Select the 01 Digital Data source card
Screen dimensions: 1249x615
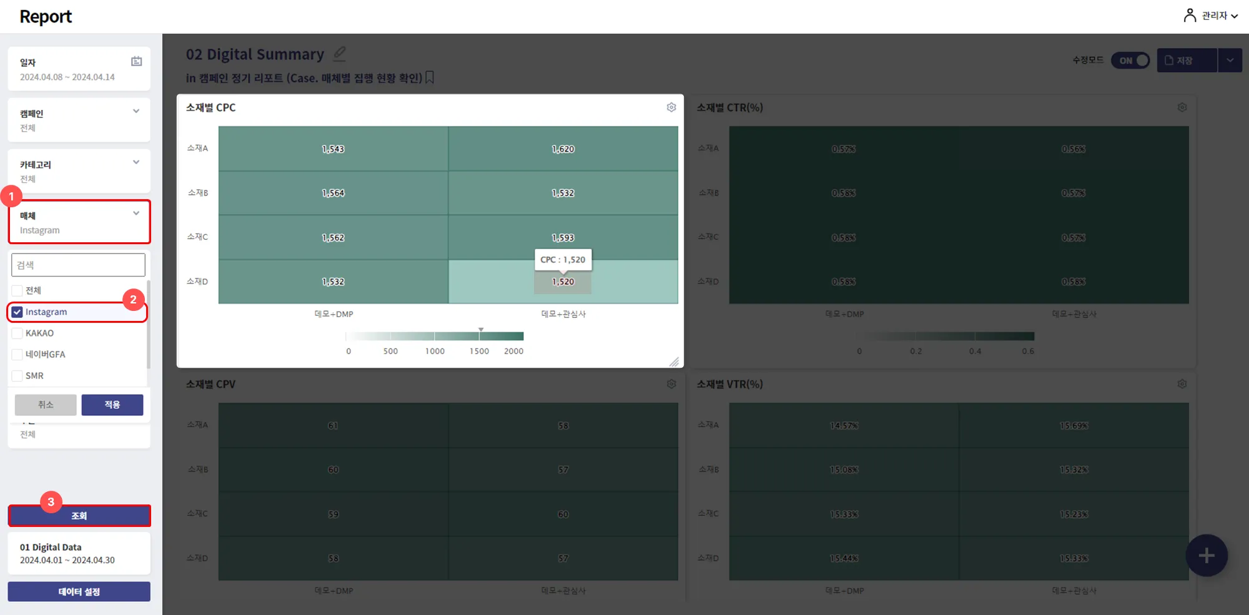[79, 553]
